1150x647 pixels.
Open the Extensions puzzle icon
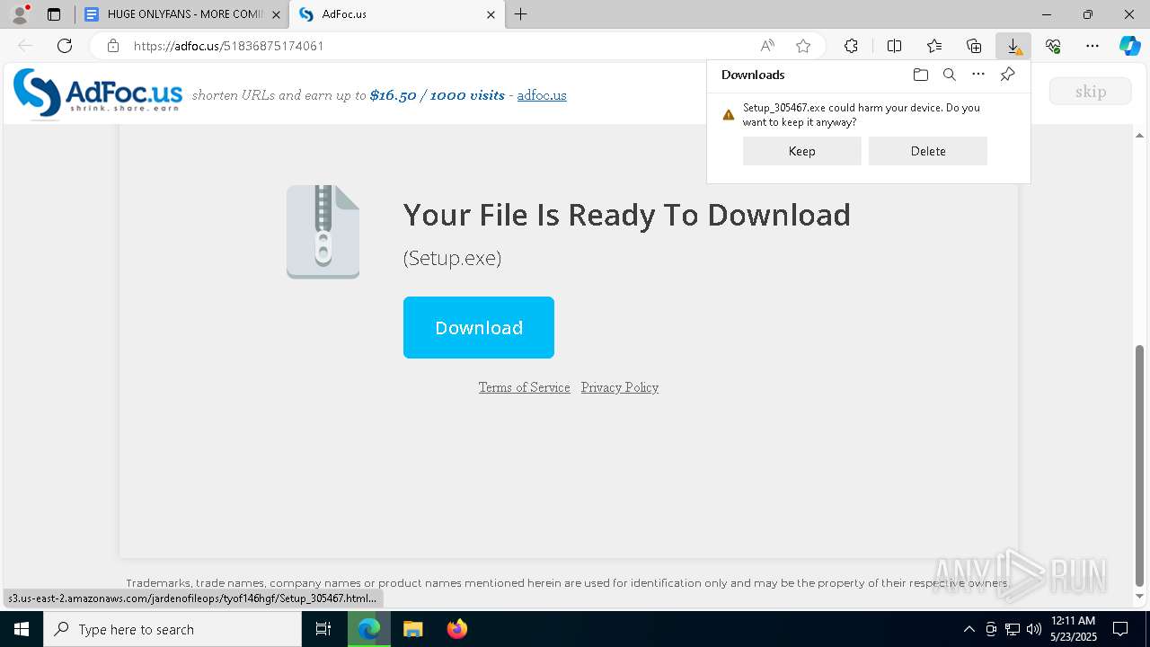pyautogui.click(x=851, y=46)
